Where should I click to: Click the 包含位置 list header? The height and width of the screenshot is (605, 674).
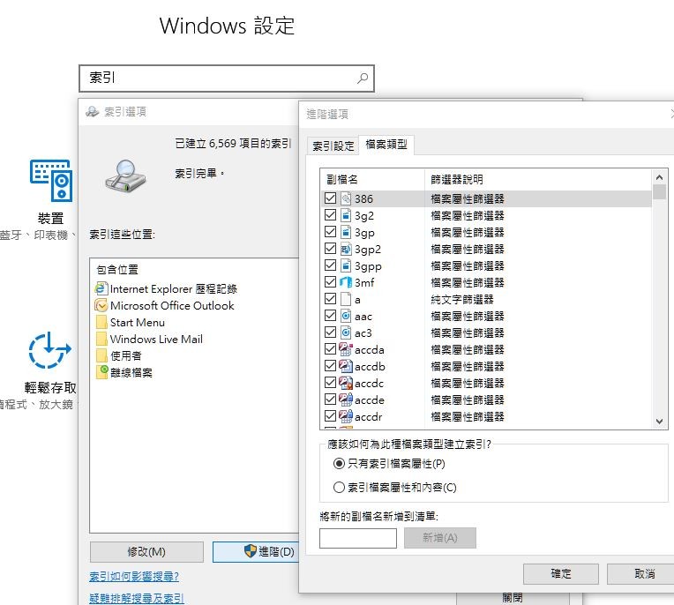tap(117, 270)
